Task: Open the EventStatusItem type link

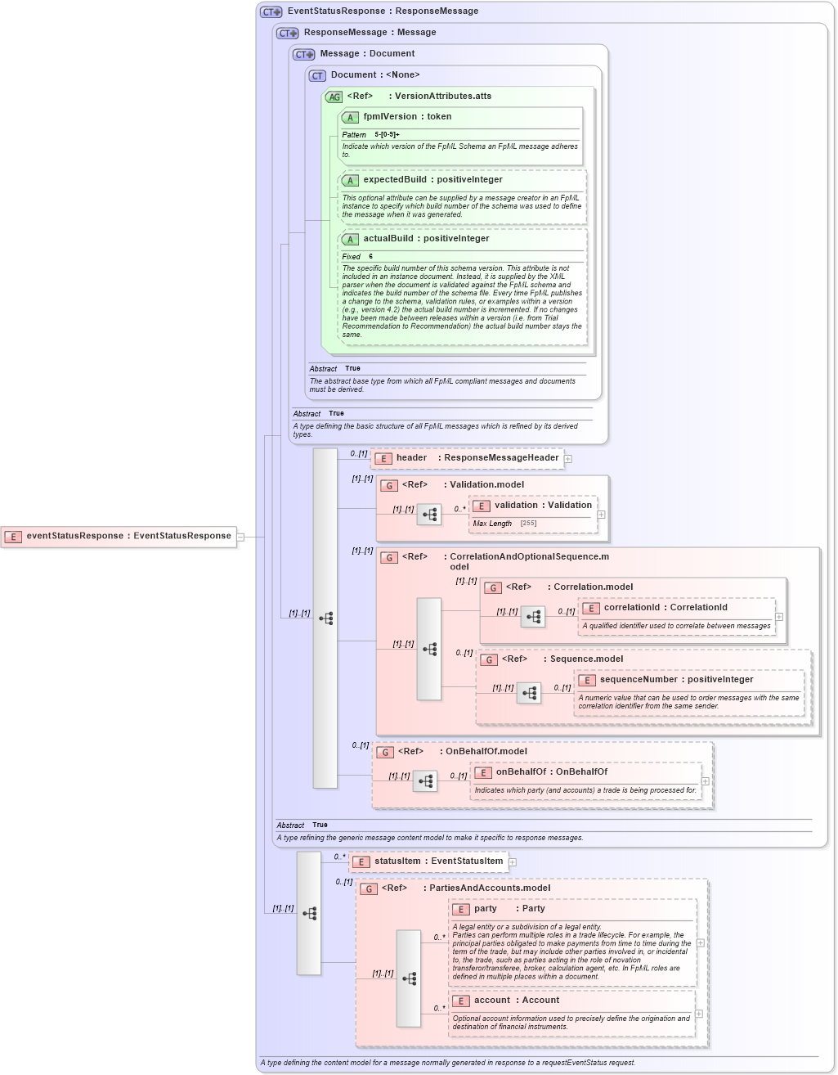Action: tap(467, 861)
